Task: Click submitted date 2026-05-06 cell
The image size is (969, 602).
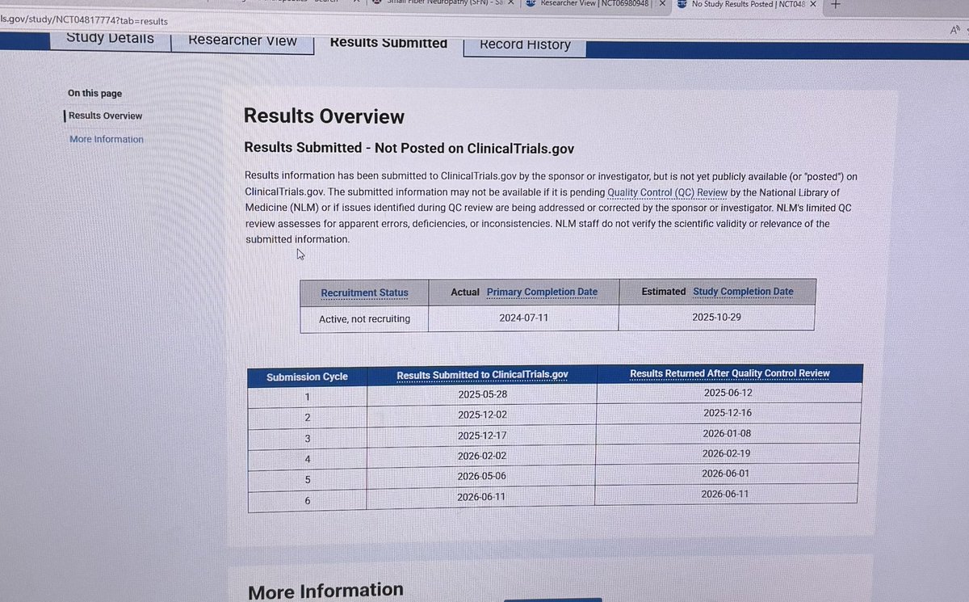Action: pos(482,476)
